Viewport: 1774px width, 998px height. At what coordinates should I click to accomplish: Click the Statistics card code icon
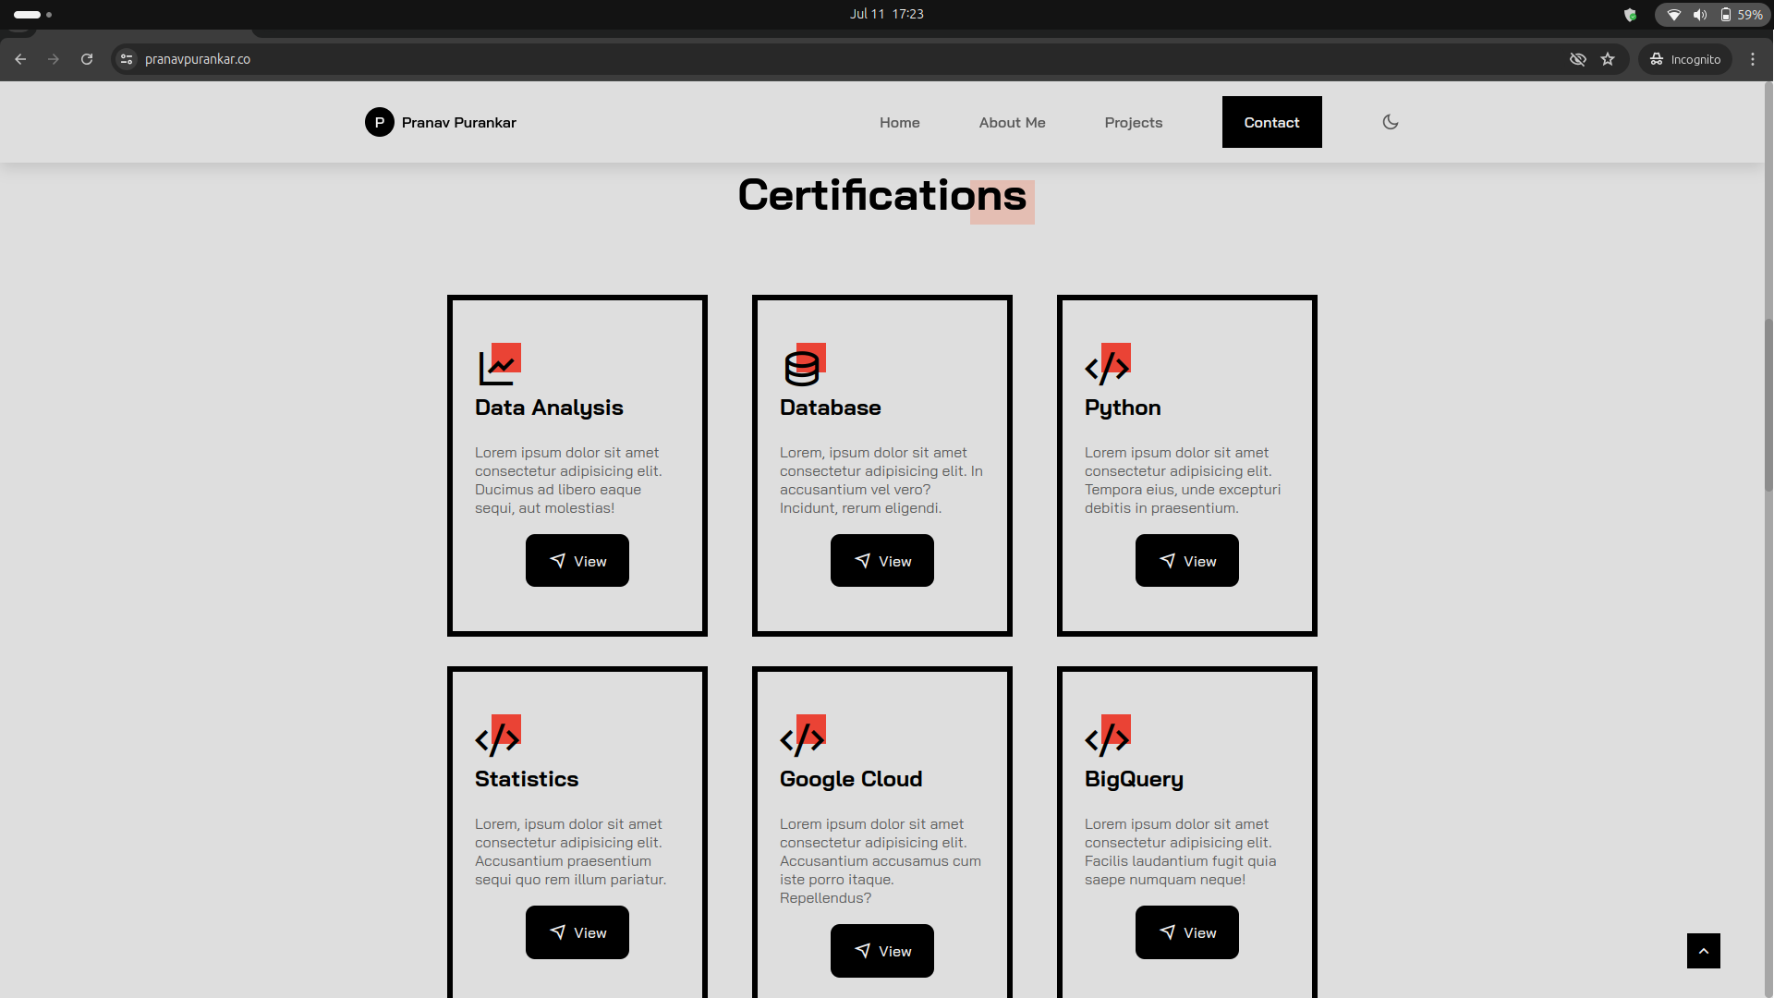point(498,736)
